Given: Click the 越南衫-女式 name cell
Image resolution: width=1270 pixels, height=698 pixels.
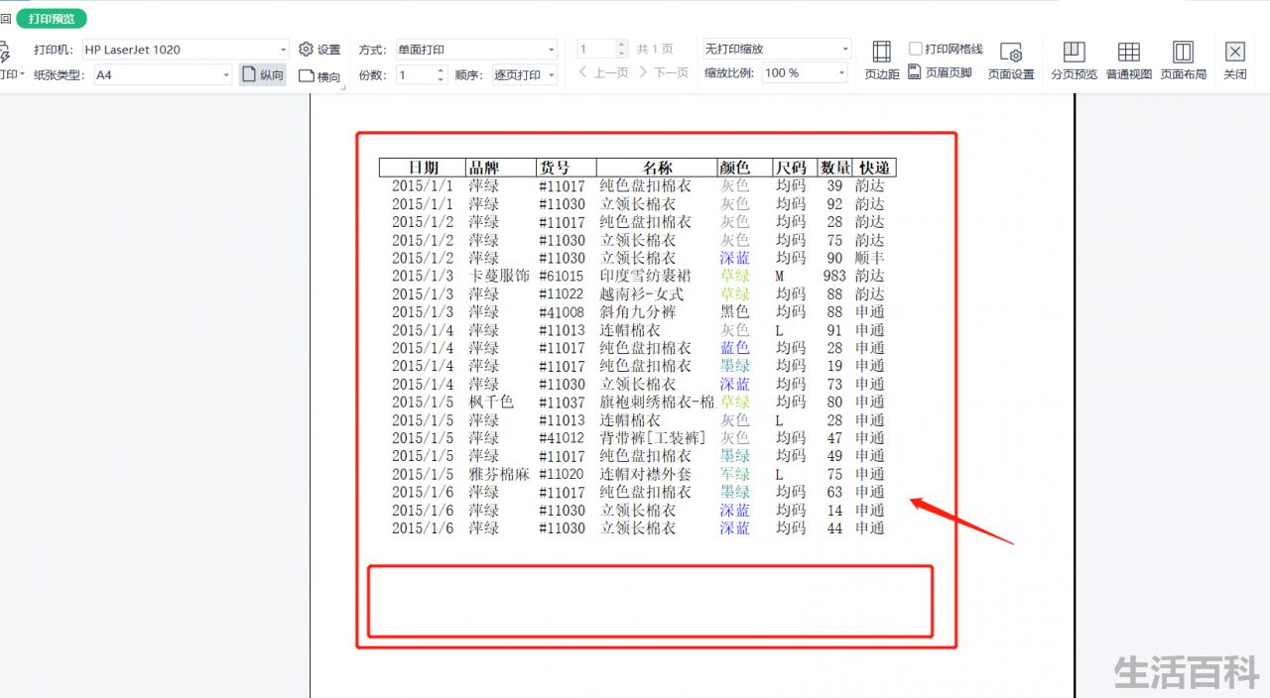Looking at the screenshot, I should click(641, 293).
